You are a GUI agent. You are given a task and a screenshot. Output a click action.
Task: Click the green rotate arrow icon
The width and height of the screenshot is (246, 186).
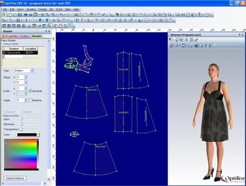116,20
